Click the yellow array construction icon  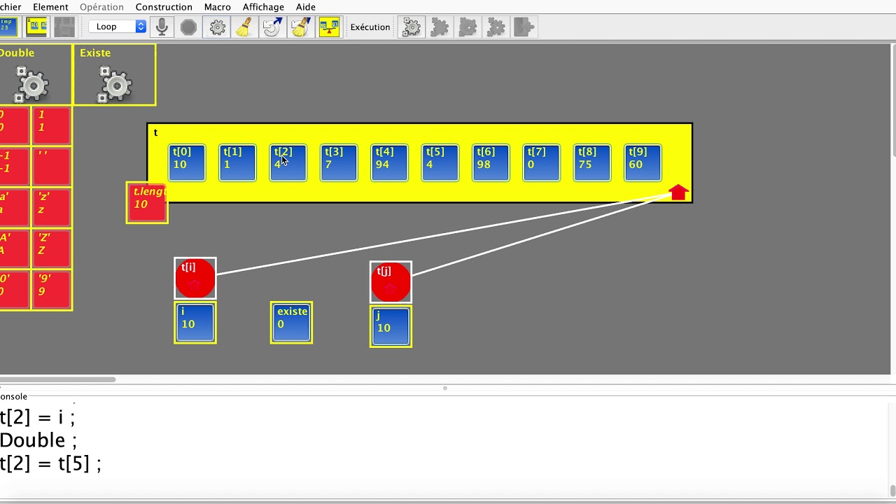click(x=37, y=27)
